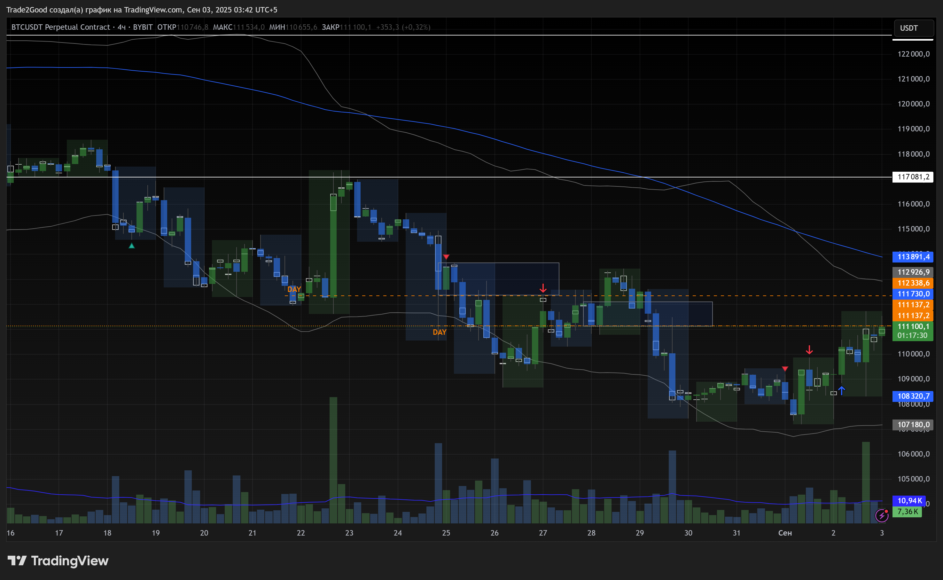This screenshot has width=943, height=580.
Task: Click teal up triangle below August 18 candles
Action: point(131,246)
